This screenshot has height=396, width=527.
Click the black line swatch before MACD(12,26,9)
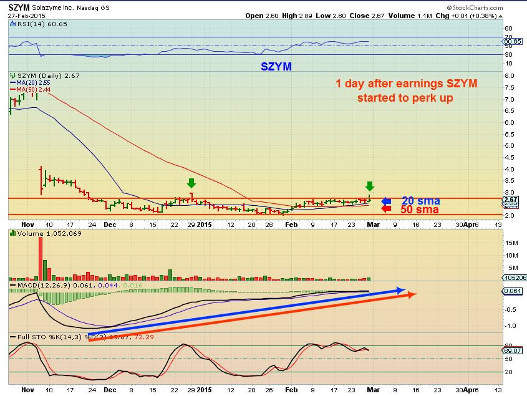(x=12, y=286)
